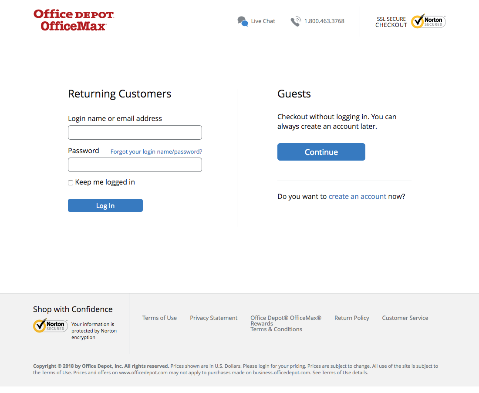Image resolution: width=479 pixels, height=393 pixels.
Task: Open the Forgot your login name/password link
Action: (x=156, y=151)
